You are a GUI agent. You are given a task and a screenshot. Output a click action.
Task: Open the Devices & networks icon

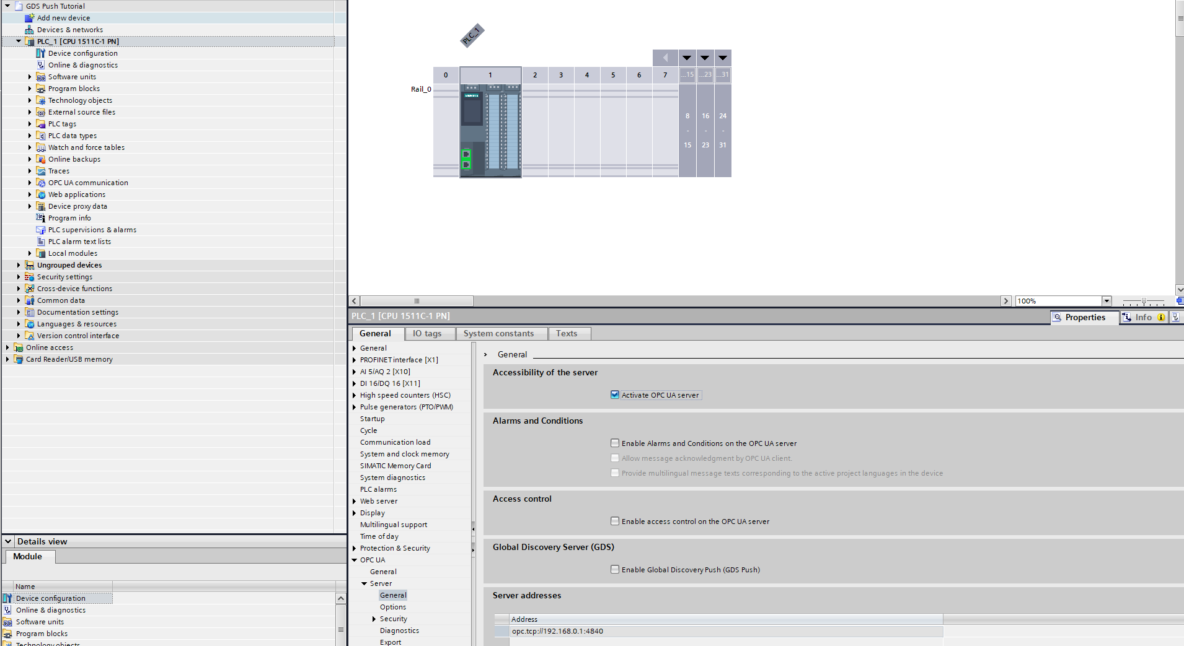[29, 30]
